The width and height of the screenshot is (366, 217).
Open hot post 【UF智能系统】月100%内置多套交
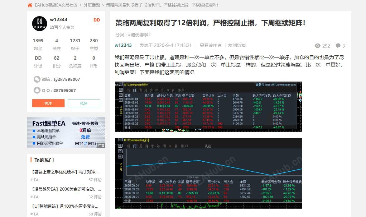65,206
